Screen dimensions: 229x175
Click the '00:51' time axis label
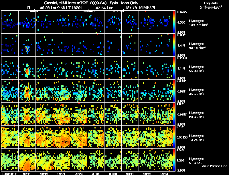pos(164,174)
